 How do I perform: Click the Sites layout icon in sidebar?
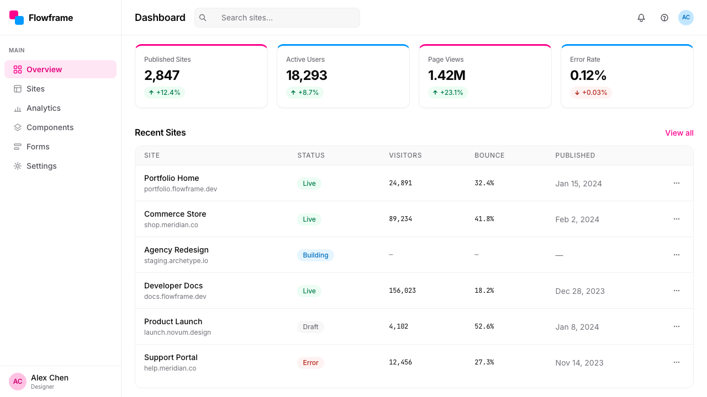tap(18, 89)
